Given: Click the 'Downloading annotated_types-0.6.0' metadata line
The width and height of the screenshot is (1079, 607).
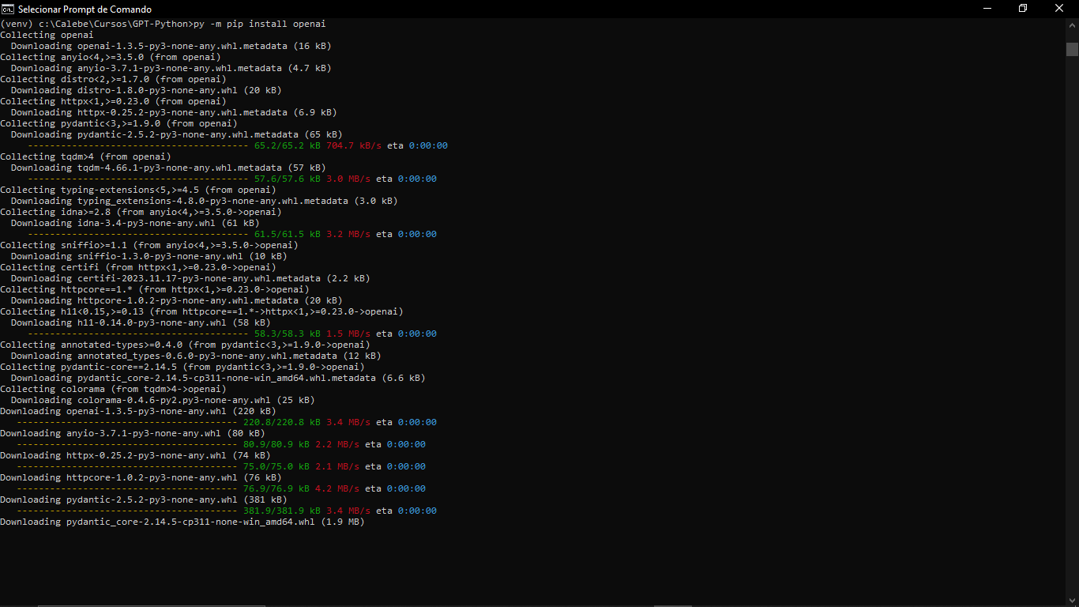Looking at the screenshot, I should pyautogui.click(x=196, y=356).
